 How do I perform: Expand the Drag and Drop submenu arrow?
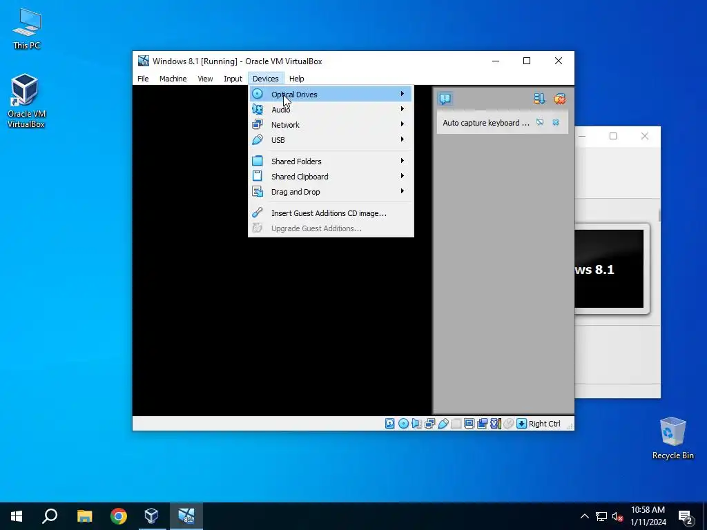click(x=403, y=192)
